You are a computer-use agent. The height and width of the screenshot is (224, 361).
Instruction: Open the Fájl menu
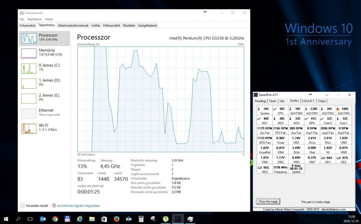[22, 19]
